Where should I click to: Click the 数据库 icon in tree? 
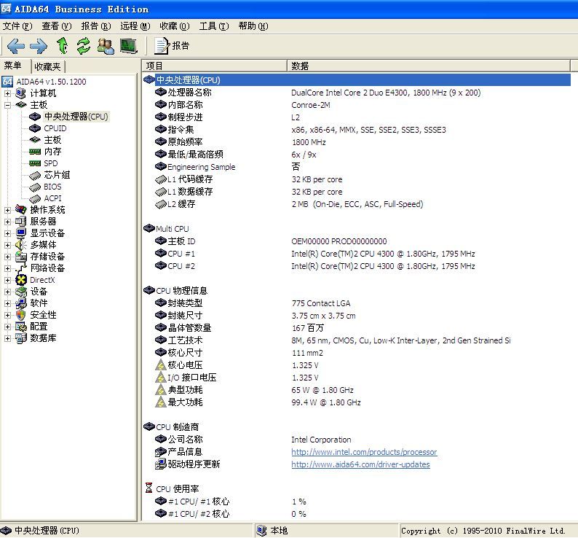(x=21, y=338)
